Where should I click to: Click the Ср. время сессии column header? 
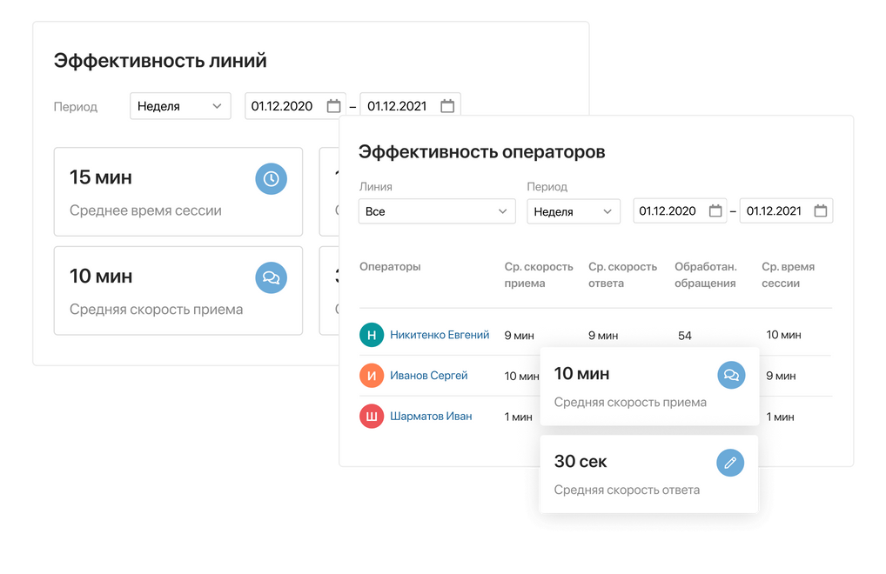[789, 275]
